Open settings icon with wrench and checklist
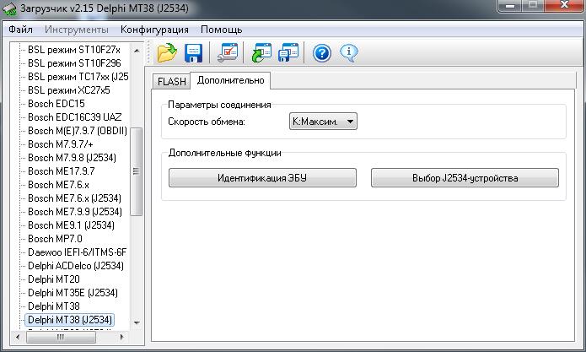 pos(228,52)
